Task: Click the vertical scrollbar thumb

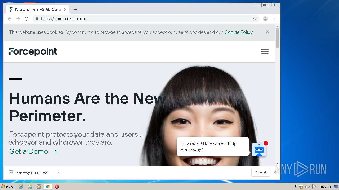Action: pos(278,38)
